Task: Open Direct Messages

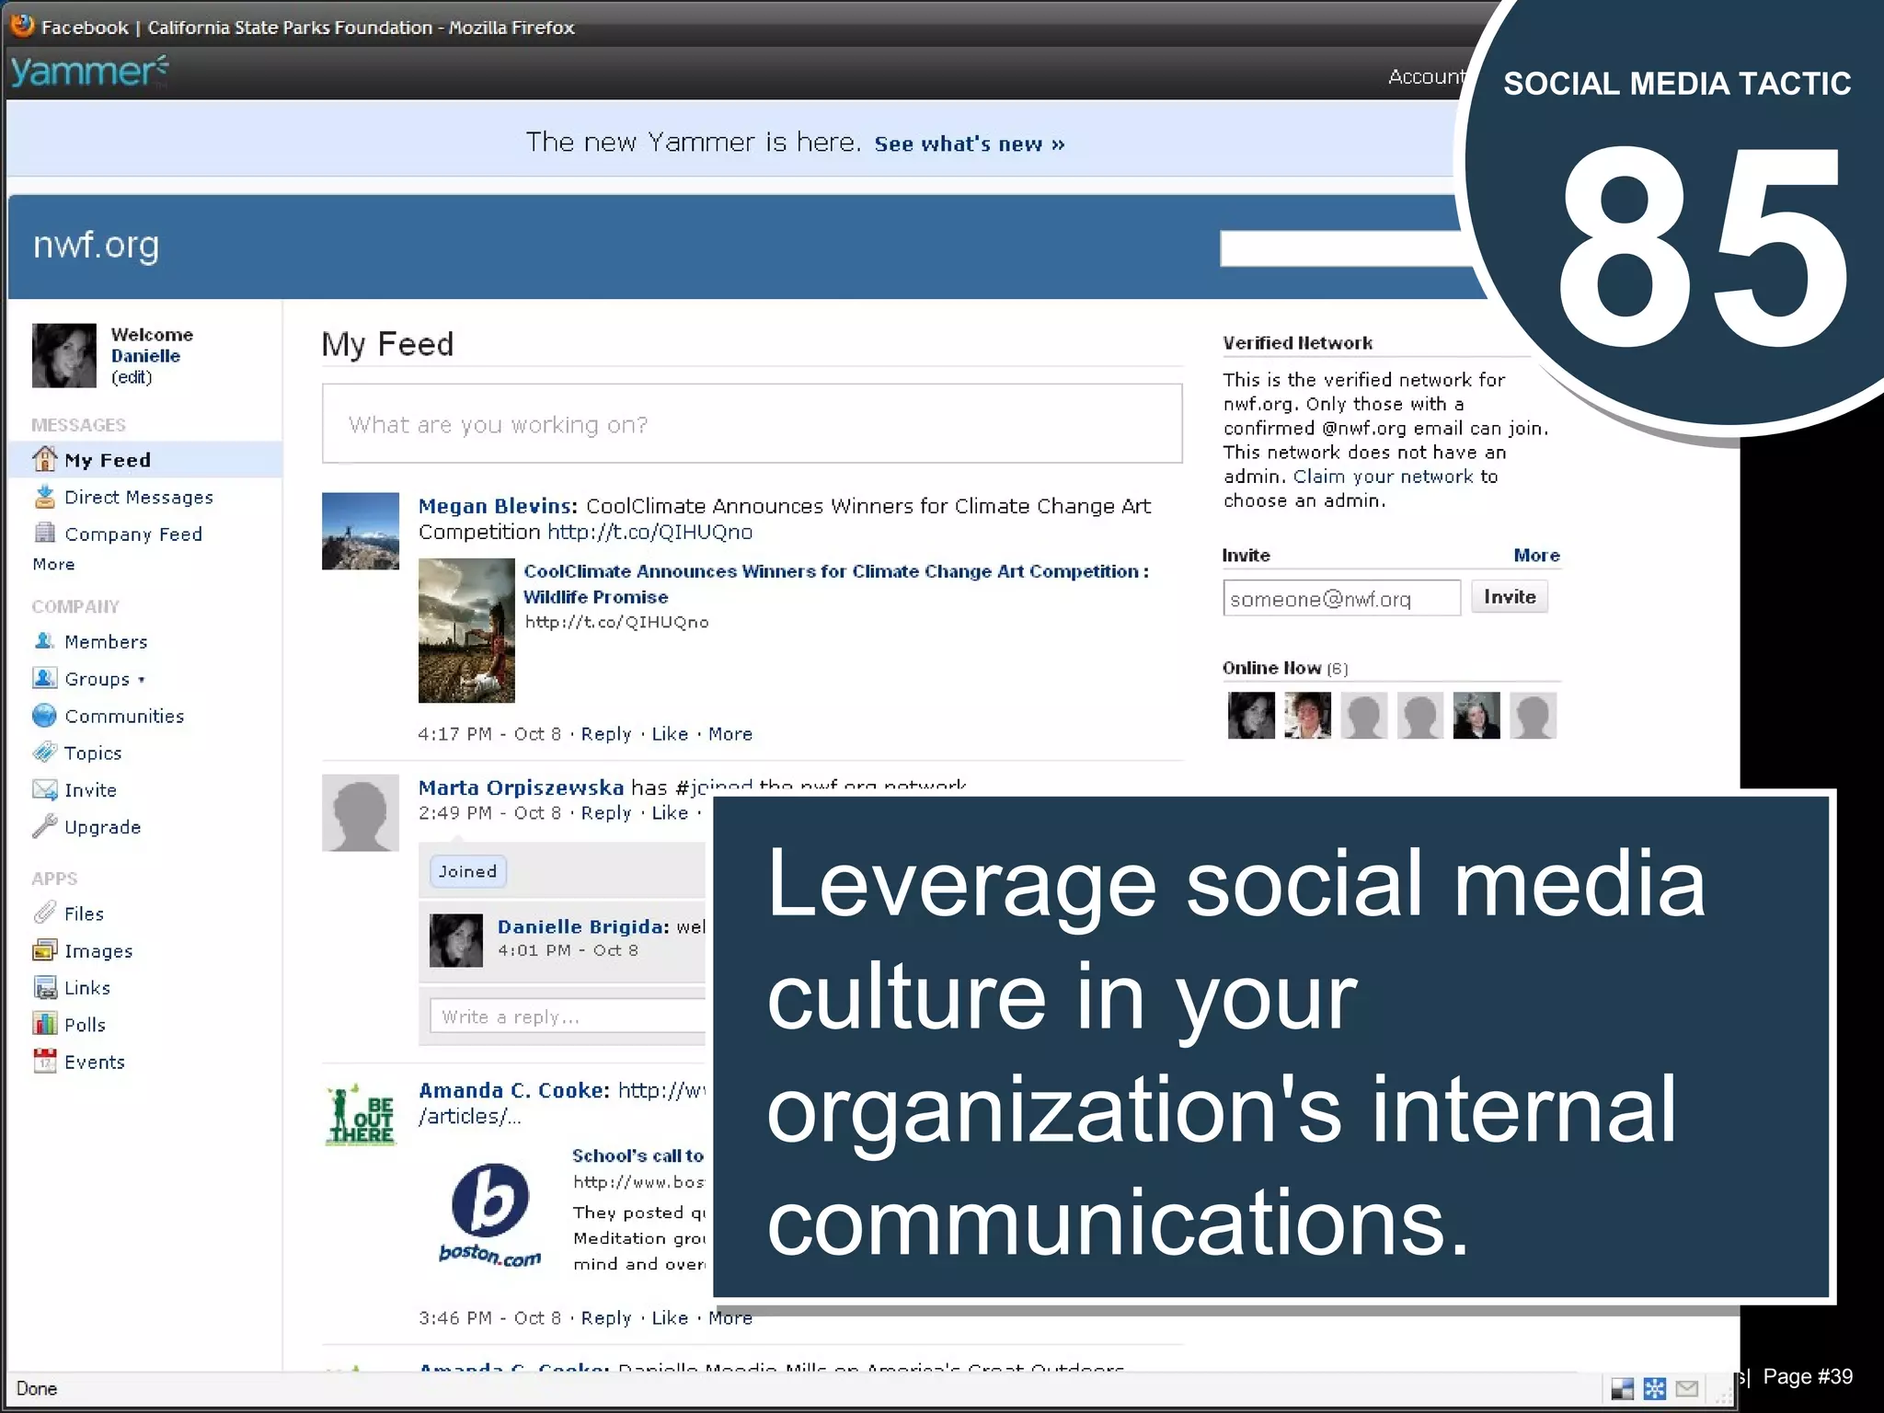Action: pyautogui.click(x=139, y=497)
